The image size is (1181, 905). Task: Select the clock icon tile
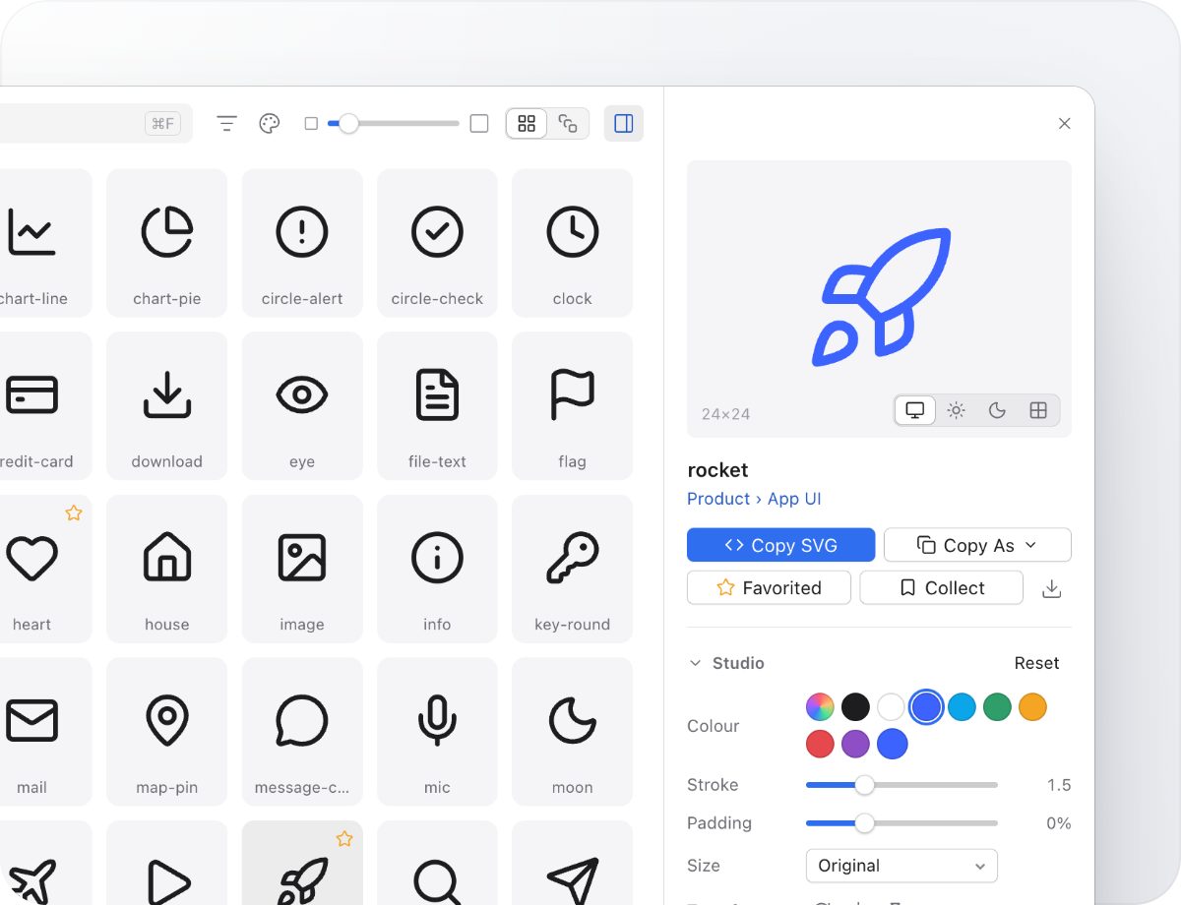tap(572, 243)
